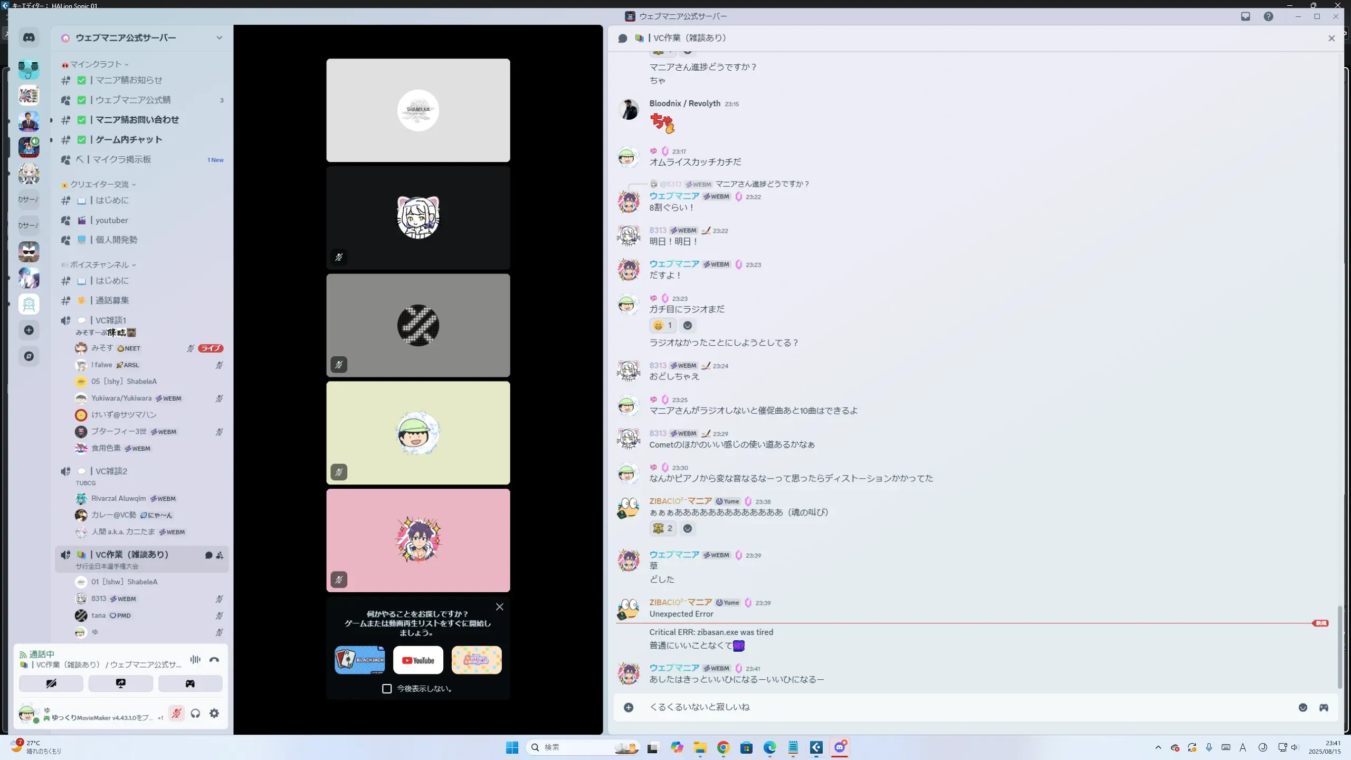This screenshot has height=760, width=1351.
Task: Click Add a Server plus icon
Action: [x=29, y=330]
